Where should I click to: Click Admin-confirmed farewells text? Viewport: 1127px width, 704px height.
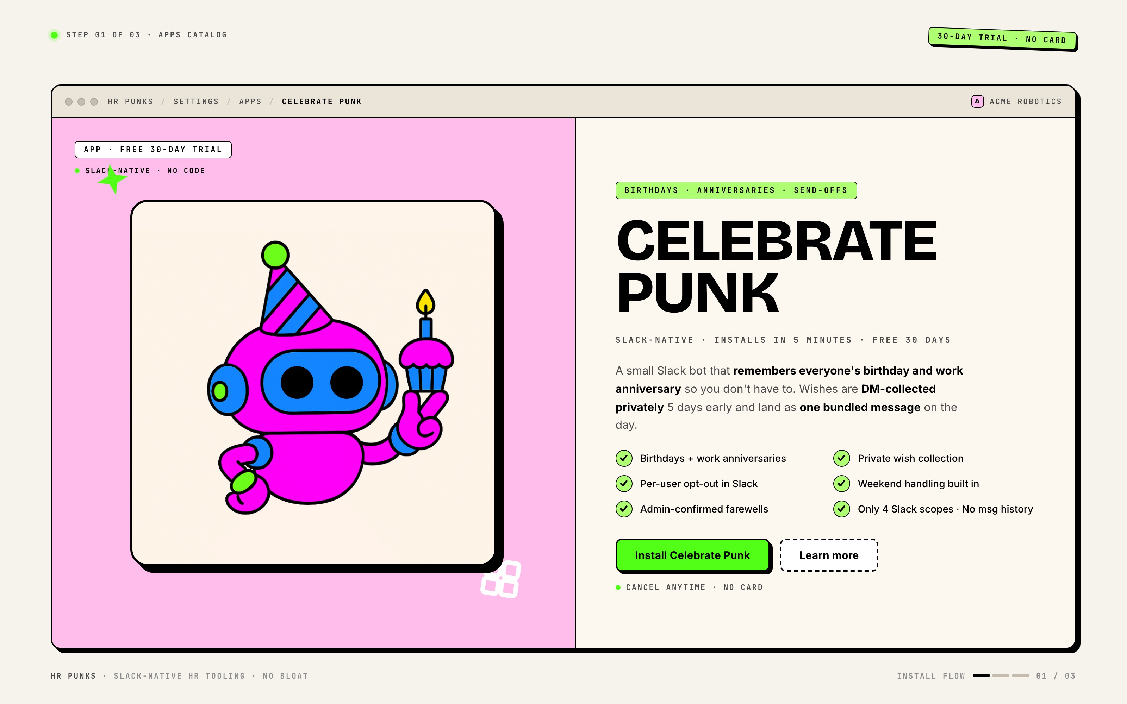click(704, 509)
